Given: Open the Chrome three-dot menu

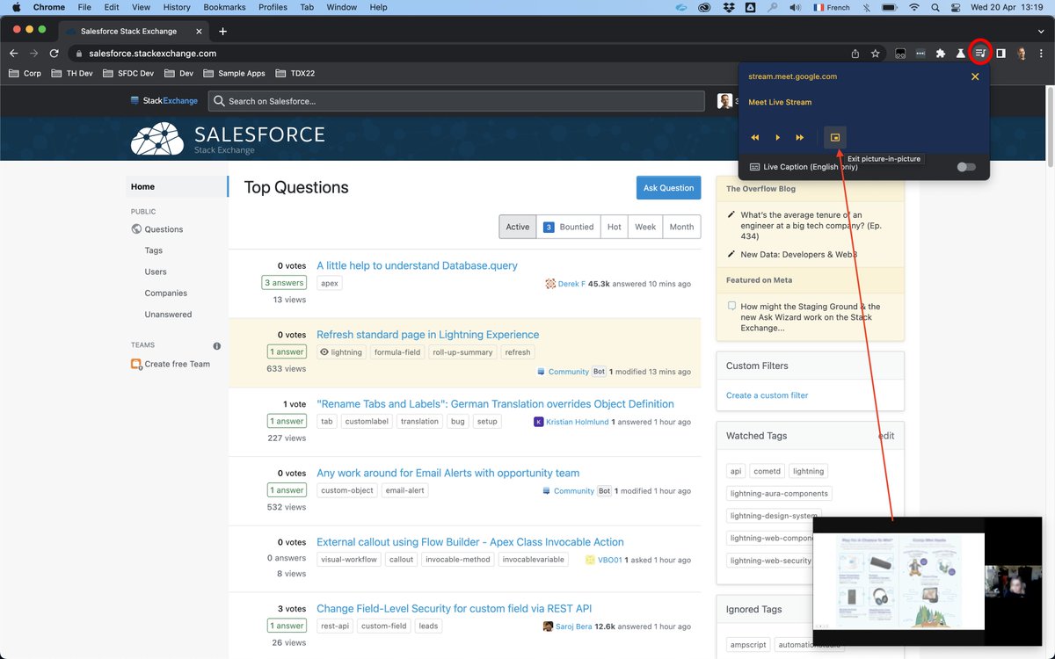Looking at the screenshot, I should 1042,54.
